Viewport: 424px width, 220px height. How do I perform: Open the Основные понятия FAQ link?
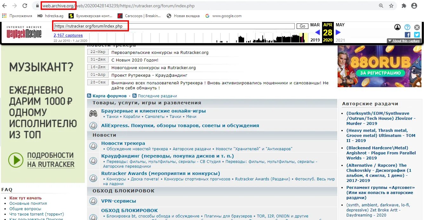pos(28,204)
